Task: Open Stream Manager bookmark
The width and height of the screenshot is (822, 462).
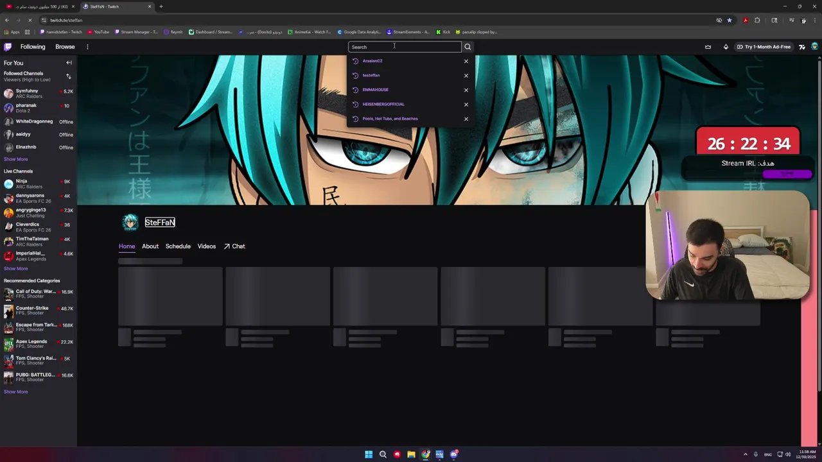Action: (x=137, y=32)
